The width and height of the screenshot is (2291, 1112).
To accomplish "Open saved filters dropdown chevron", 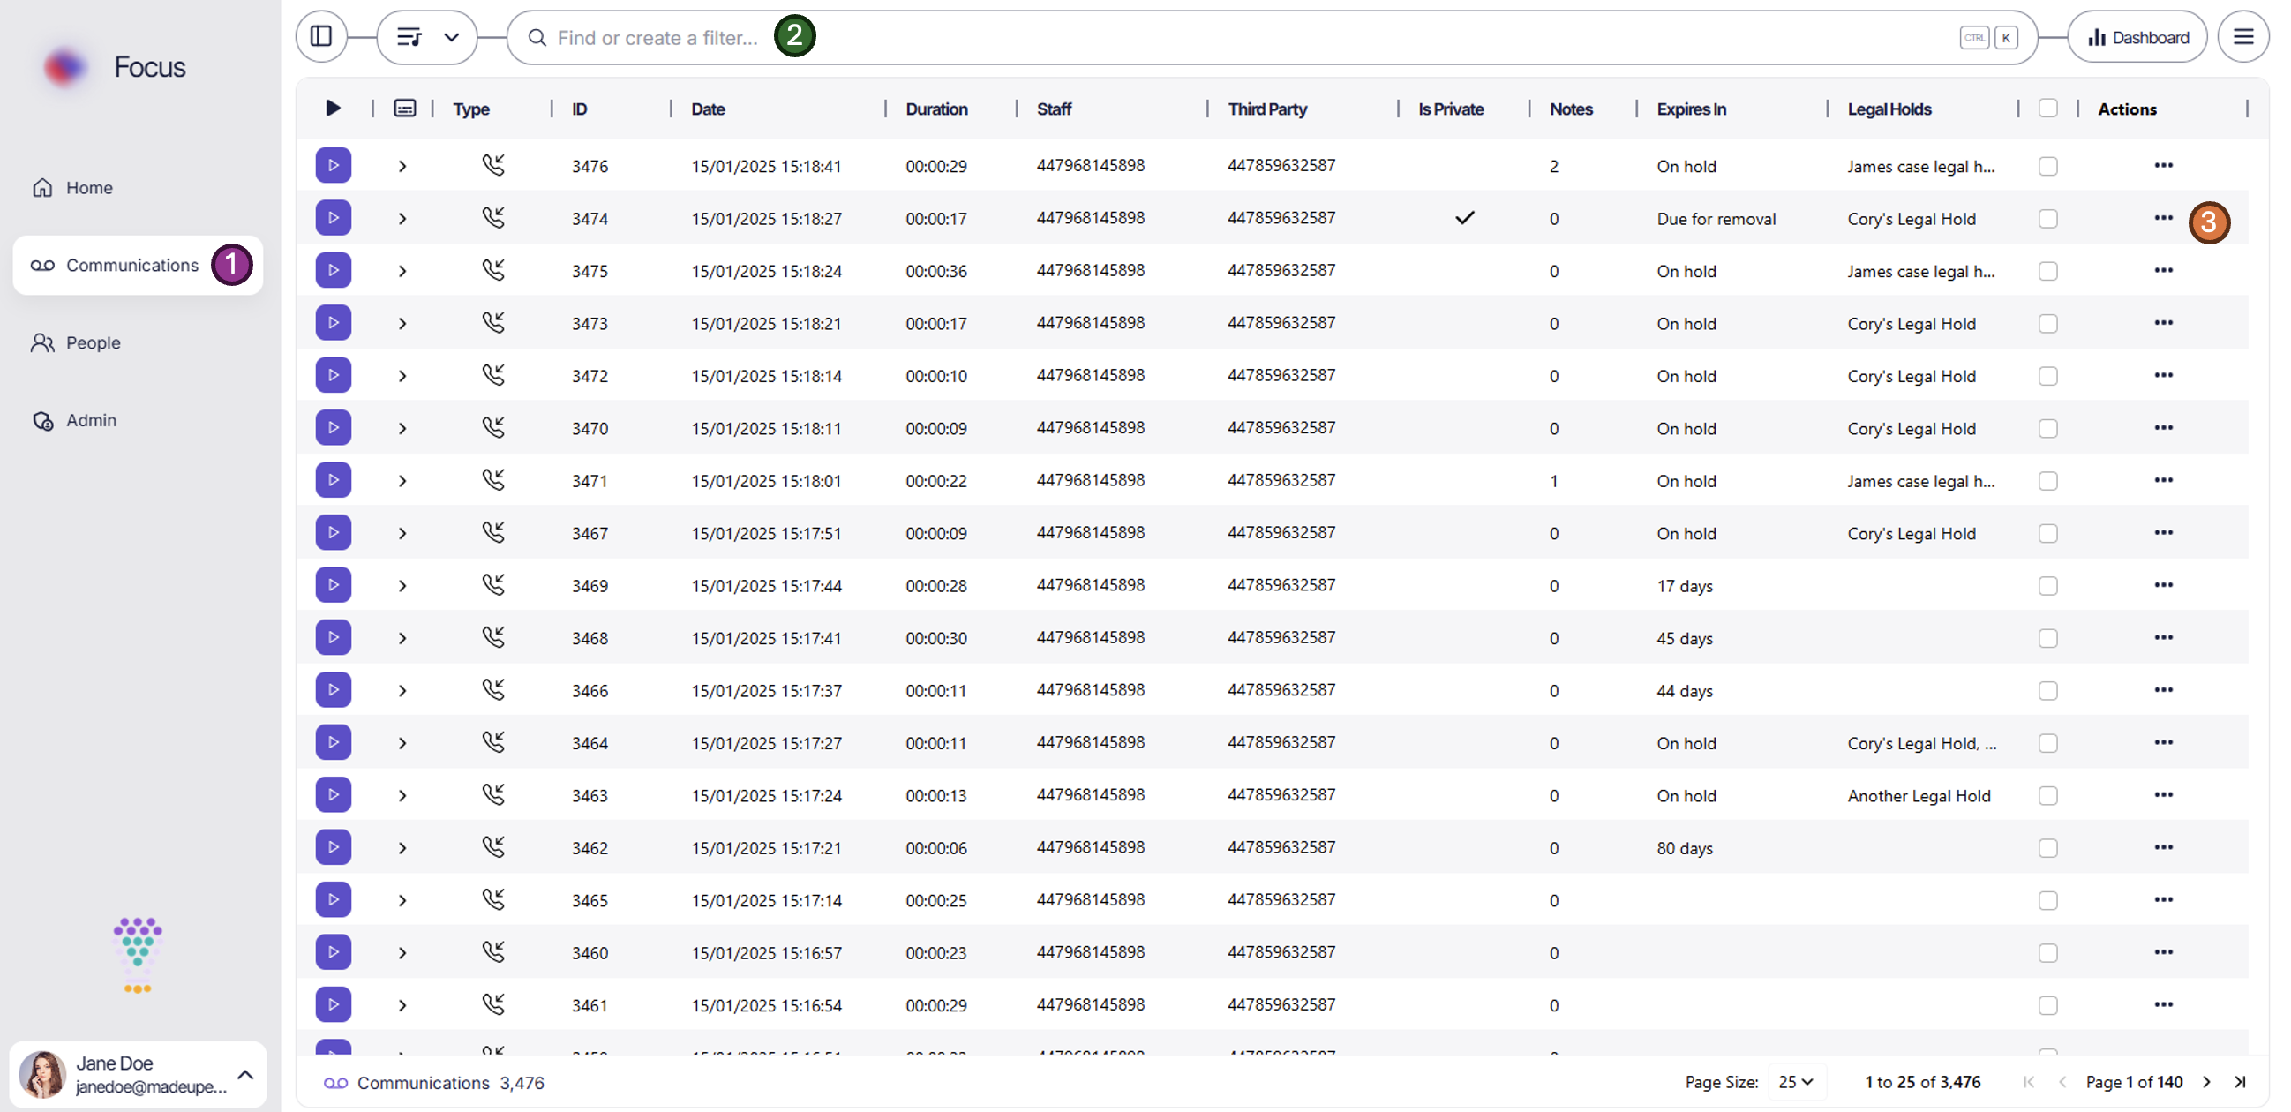I will (x=451, y=37).
